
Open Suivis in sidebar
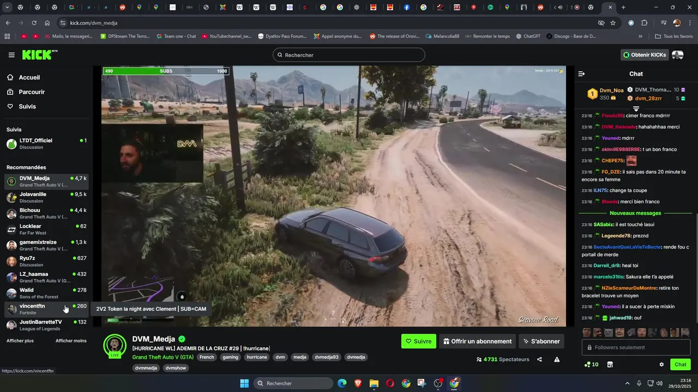click(x=27, y=107)
